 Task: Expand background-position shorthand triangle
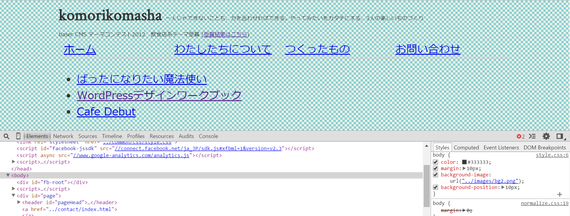[x=503, y=187]
